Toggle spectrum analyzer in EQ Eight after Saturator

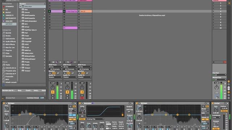[x=207, y=107]
